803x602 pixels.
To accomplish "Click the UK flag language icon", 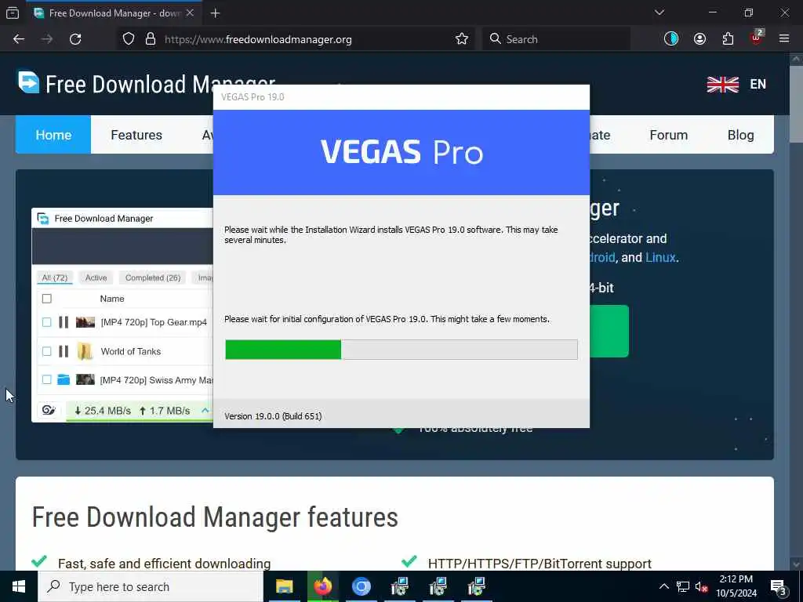I will point(722,85).
